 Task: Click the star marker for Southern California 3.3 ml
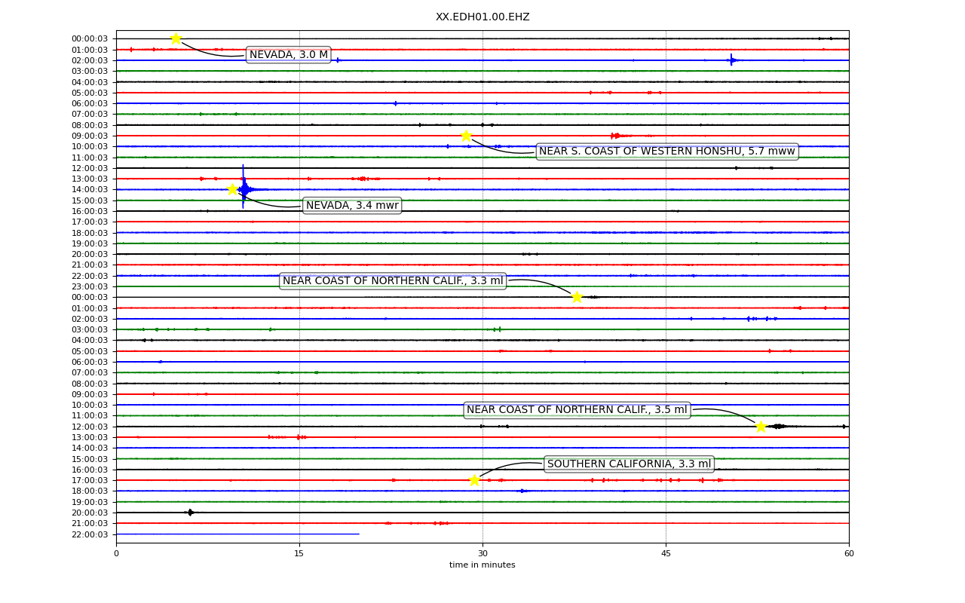point(474,480)
